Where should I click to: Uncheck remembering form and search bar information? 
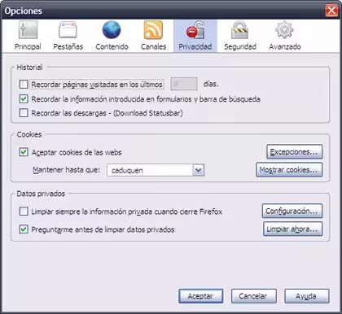click(x=24, y=99)
